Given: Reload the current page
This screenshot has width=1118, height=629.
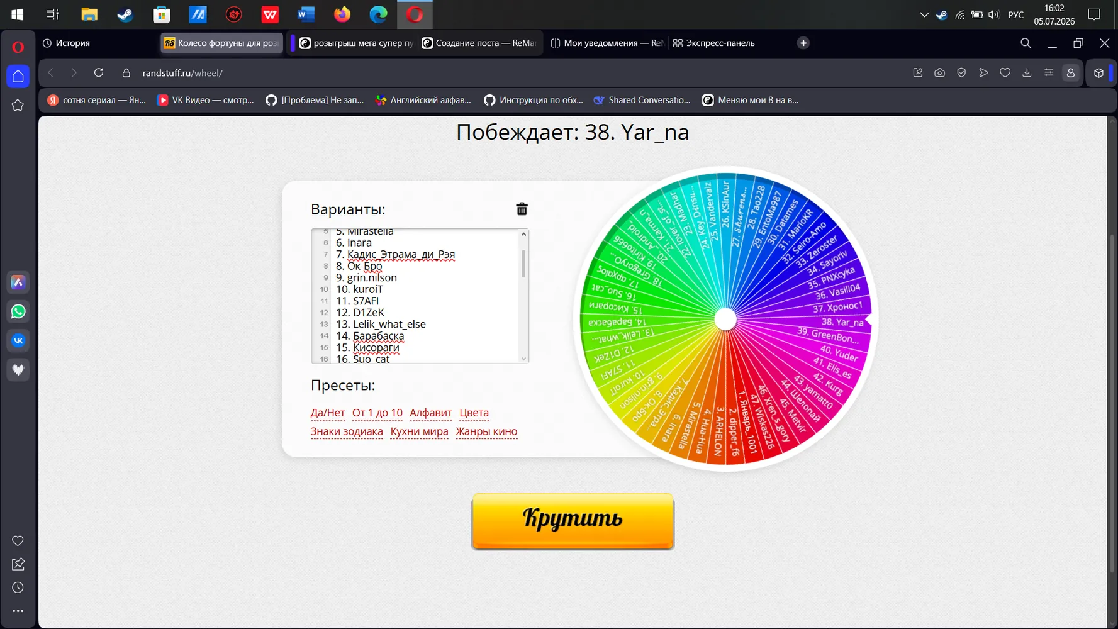Looking at the screenshot, I should coord(99,73).
